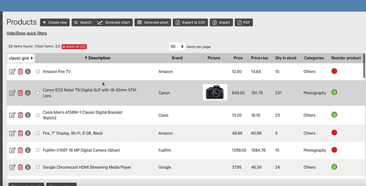This screenshot has width=366, height=186.
Task: Open the product Search button
Action: pyautogui.click(x=83, y=22)
